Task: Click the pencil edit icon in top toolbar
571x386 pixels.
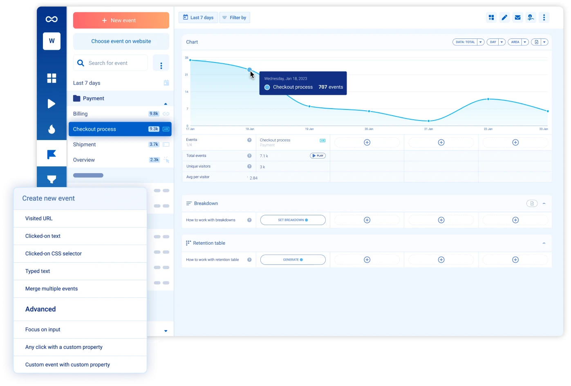Action: pos(504,18)
